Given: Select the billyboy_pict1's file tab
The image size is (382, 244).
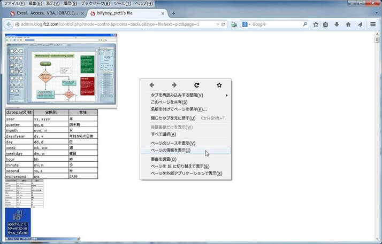Looking at the screenshot, I should 128,13.
